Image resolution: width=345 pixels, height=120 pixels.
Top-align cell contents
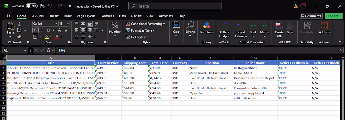pyautogui.click(x=76, y=23)
